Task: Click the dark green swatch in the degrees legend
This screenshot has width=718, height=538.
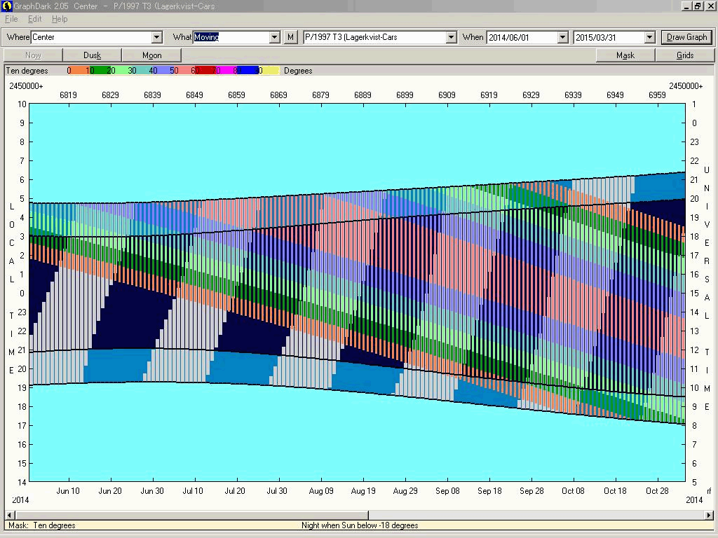Action: (x=100, y=71)
